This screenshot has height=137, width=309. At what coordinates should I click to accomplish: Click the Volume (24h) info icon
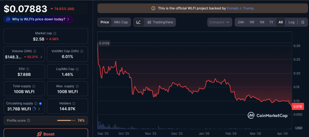(x=35, y=51)
